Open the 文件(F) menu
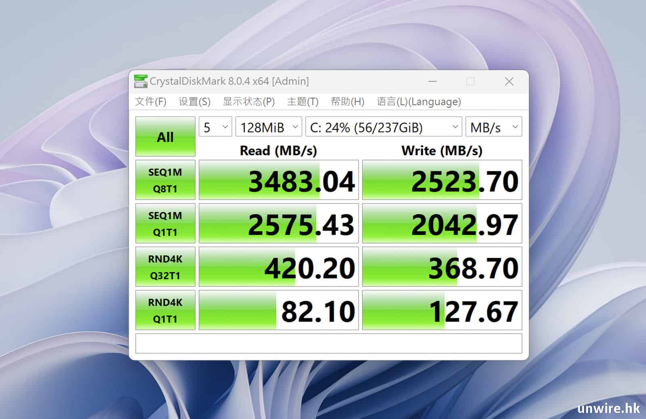The height and width of the screenshot is (419, 646). 151,101
